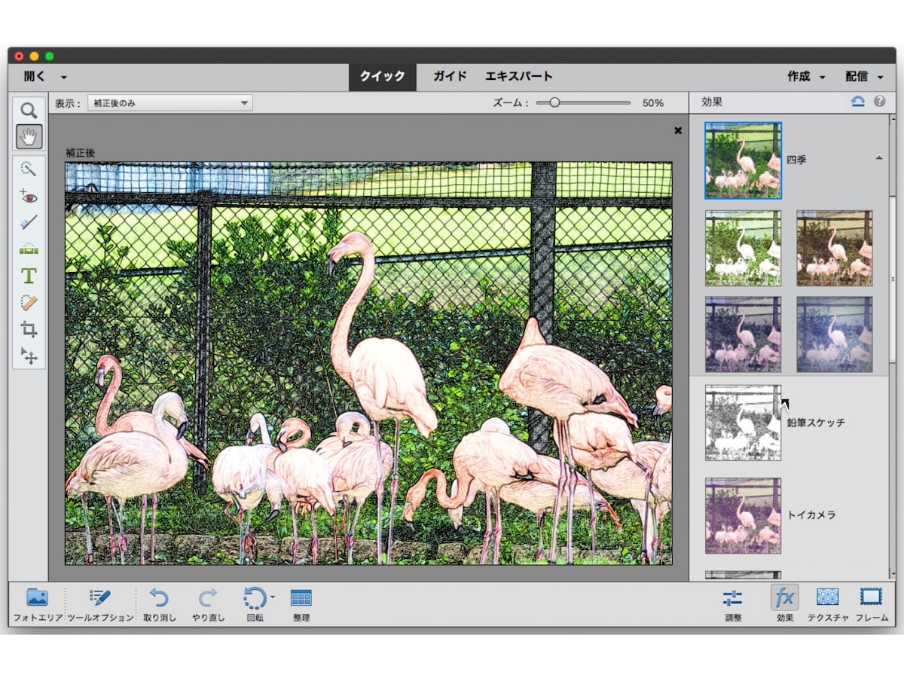This screenshot has height=678, width=904.
Task: Choose the Type tool
Action: tap(29, 276)
